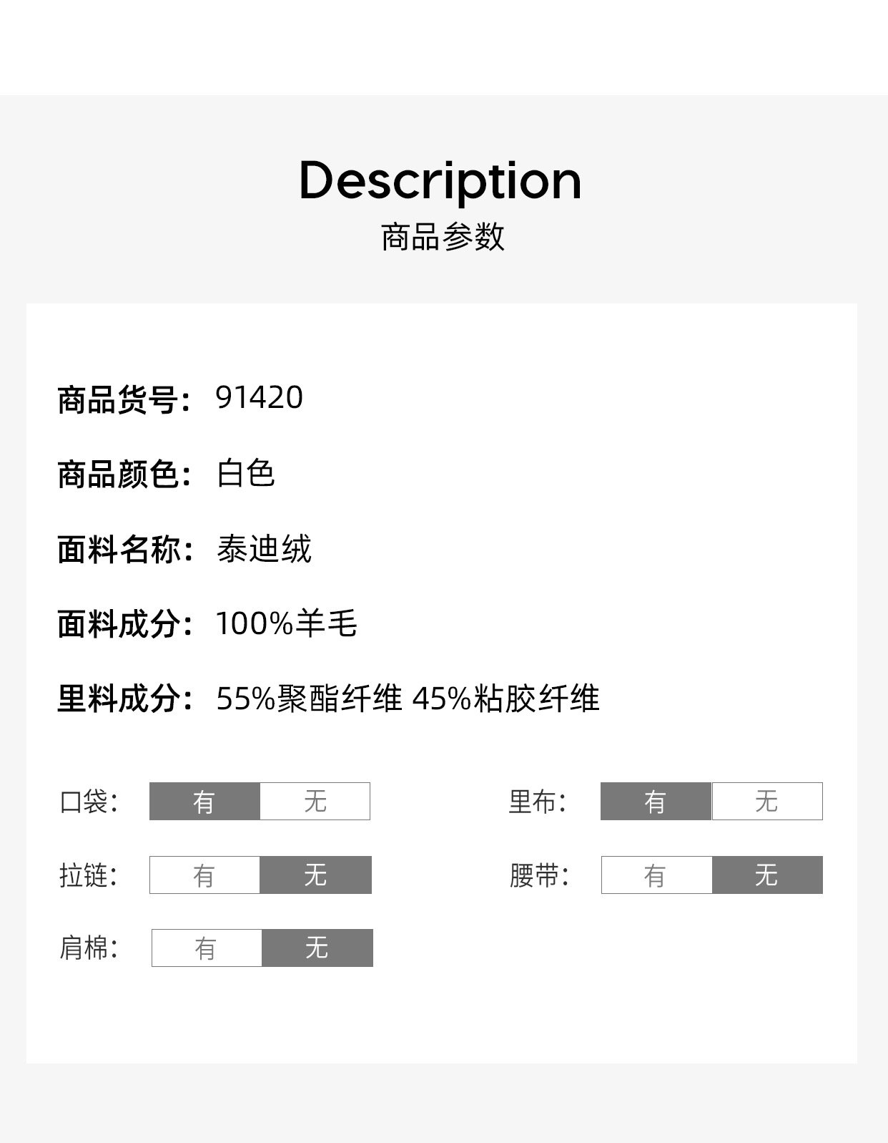Screen dimensions: 888x1143
Task: Click the 55%聚酯纤维 lining composition text
Action: pyautogui.click(x=310, y=699)
